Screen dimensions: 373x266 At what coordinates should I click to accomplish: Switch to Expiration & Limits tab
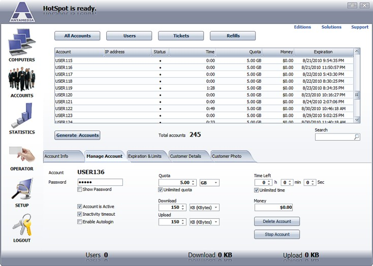145,156
